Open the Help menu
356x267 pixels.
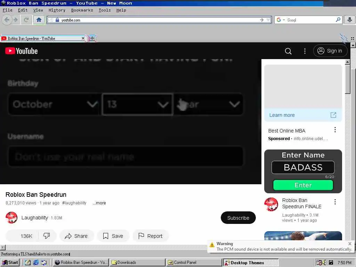tap(121, 10)
